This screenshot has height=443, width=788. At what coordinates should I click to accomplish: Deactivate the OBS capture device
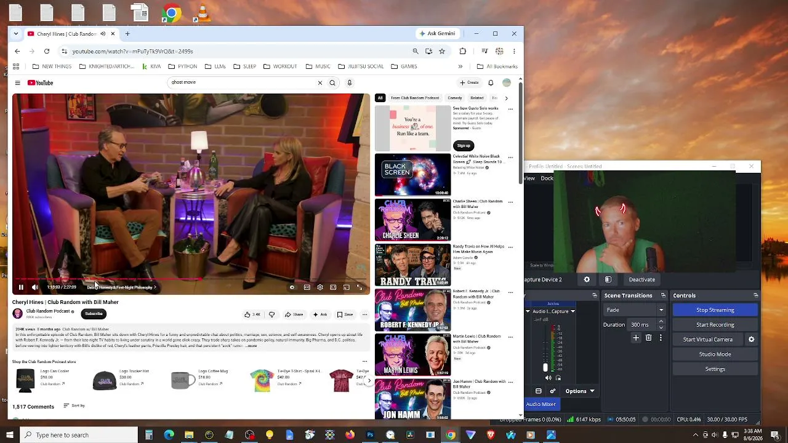click(641, 279)
